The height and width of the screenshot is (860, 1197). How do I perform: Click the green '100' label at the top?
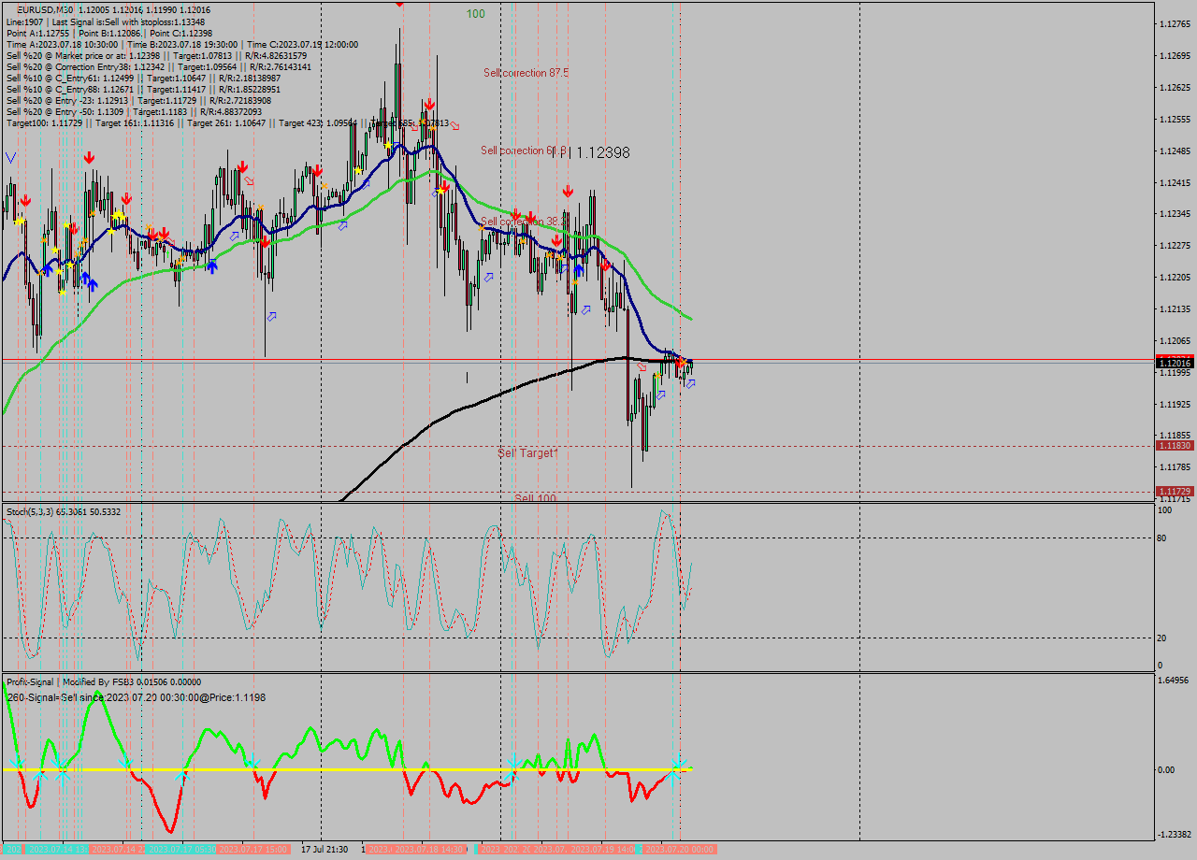pos(475,14)
